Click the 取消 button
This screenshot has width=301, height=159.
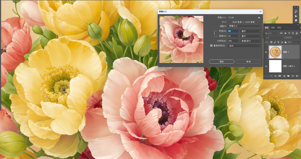click(x=248, y=62)
